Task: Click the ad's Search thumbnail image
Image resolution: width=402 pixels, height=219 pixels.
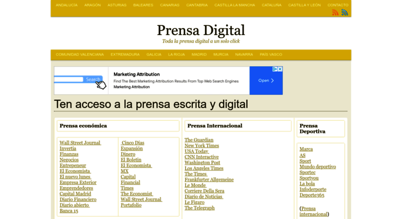Action: [x=81, y=81]
